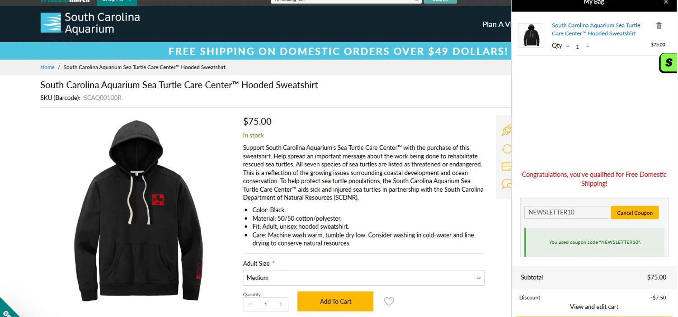Click the coupon code input field

pos(567,212)
